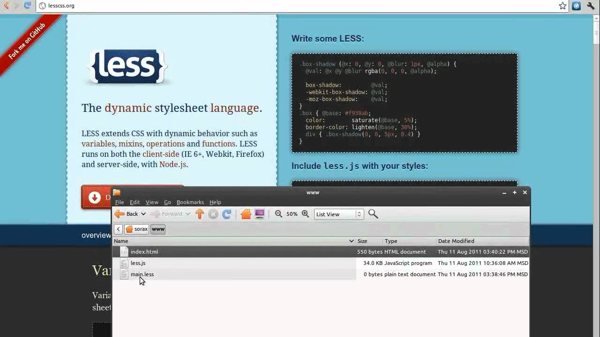Image resolution: width=600 pixels, height=337 pixels.
Task: Click the browser back arrow
Action: click(x=7, y=6)
